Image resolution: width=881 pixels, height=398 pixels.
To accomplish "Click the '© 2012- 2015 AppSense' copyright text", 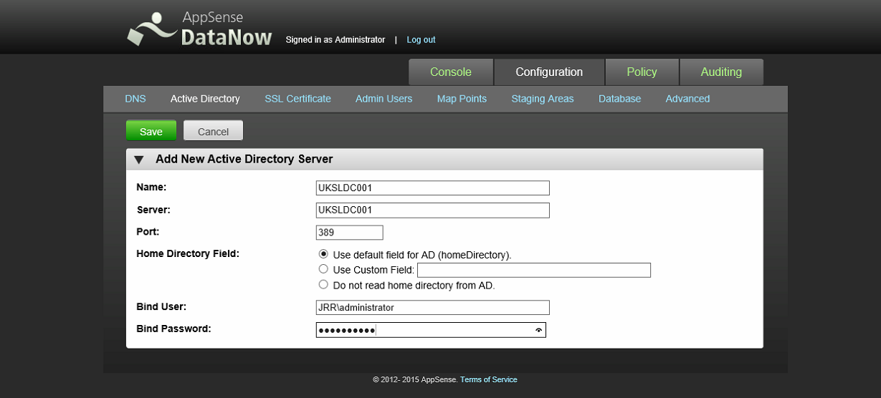I will pos(415,379).
